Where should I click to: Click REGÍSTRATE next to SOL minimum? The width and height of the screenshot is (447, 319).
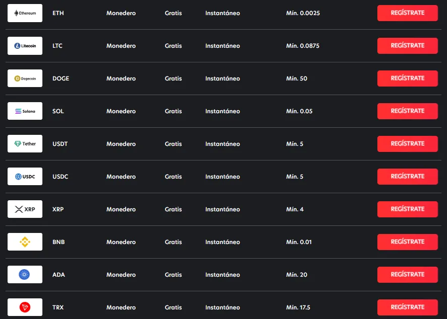pyautogui.click(x=407, y=111)
